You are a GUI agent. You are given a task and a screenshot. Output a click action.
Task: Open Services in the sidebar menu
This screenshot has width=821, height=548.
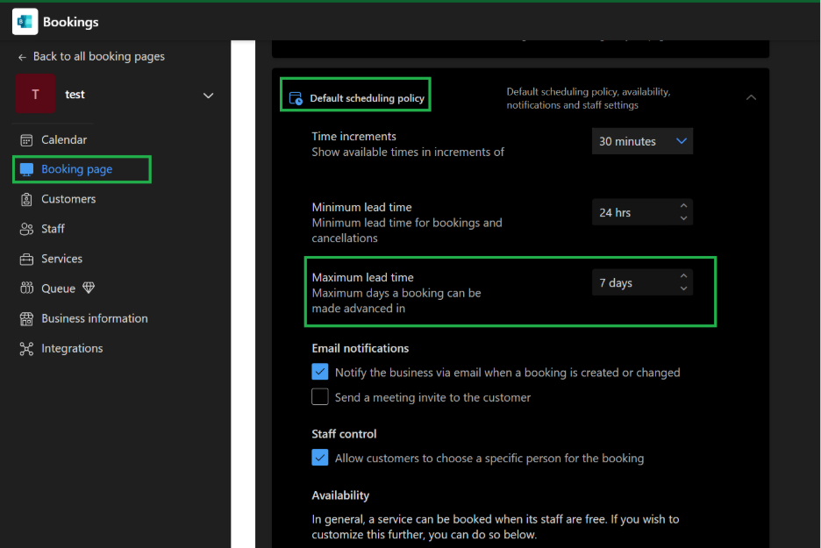[61, 259]
